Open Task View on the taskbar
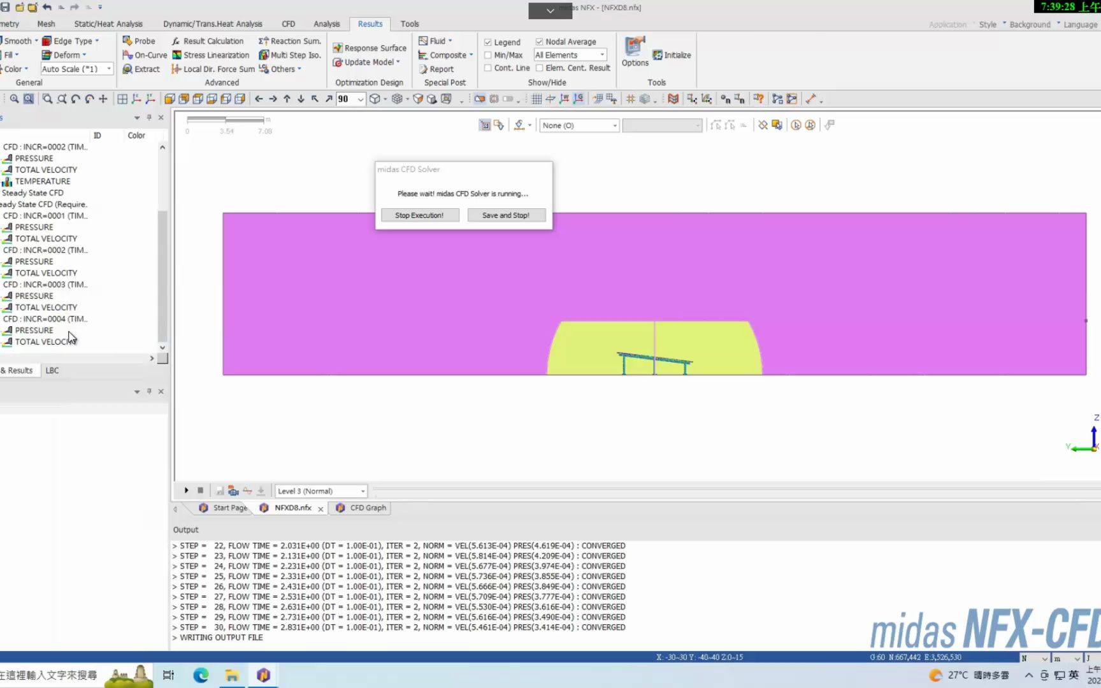The image size is (1101, 688). click(169, 675)
